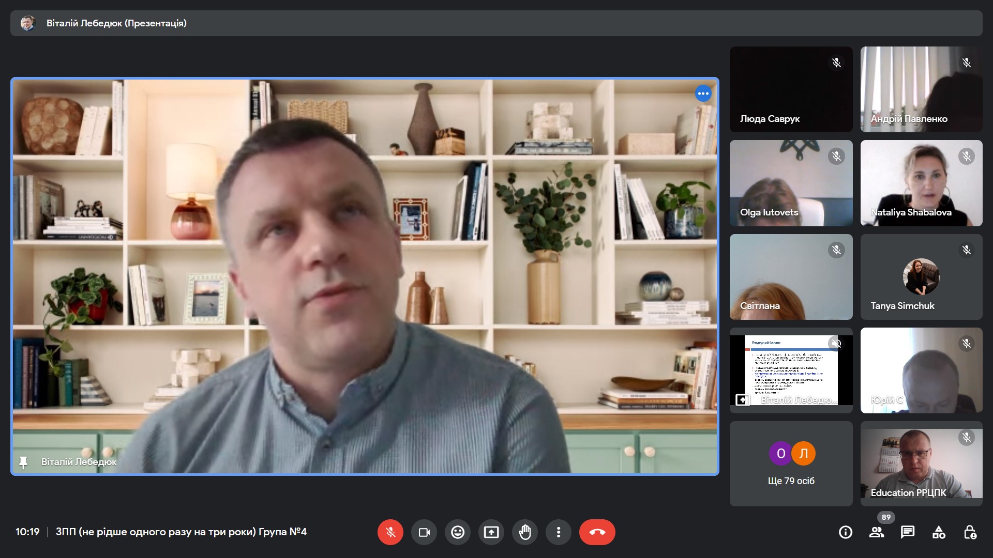The image size is (993, 558).
Task: Unpin Віталій Лебедюк using pin icon
Action: tap(23, 462)
